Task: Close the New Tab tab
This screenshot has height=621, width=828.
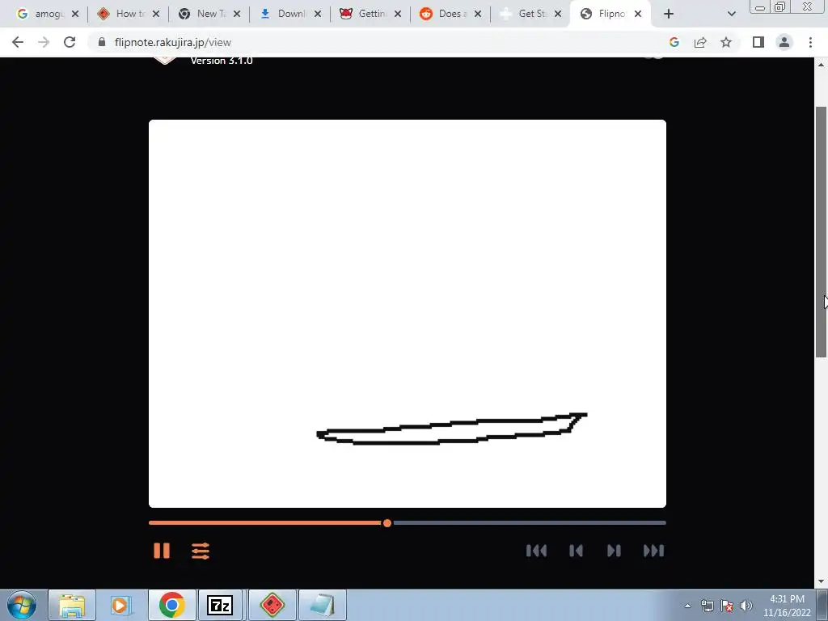Action: click(x=237, y=15)
